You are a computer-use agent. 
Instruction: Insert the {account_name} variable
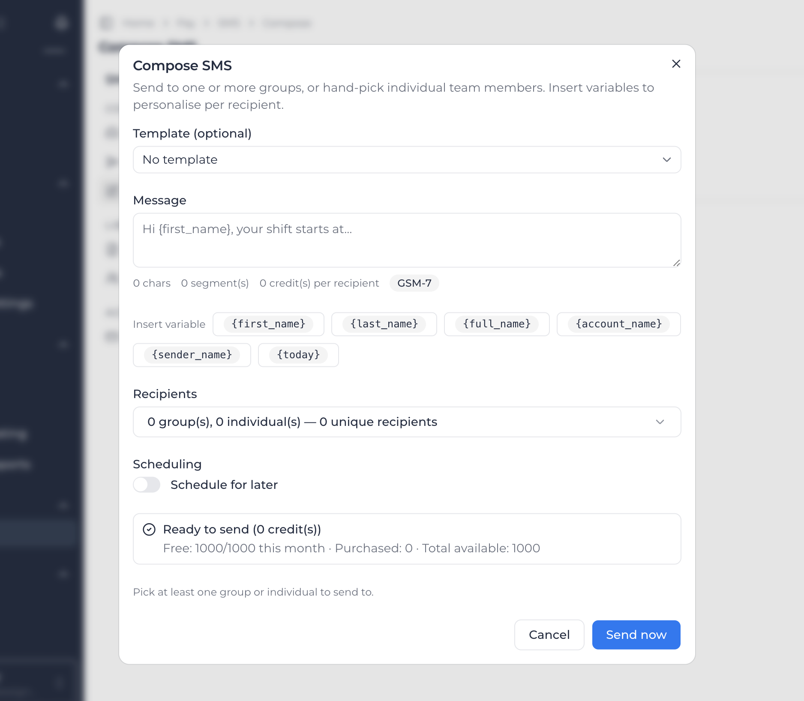(618, 324)
